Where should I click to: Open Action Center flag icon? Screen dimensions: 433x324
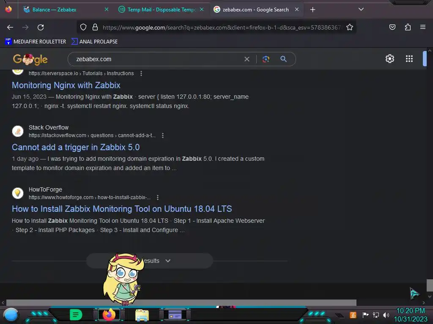(365, 315)
